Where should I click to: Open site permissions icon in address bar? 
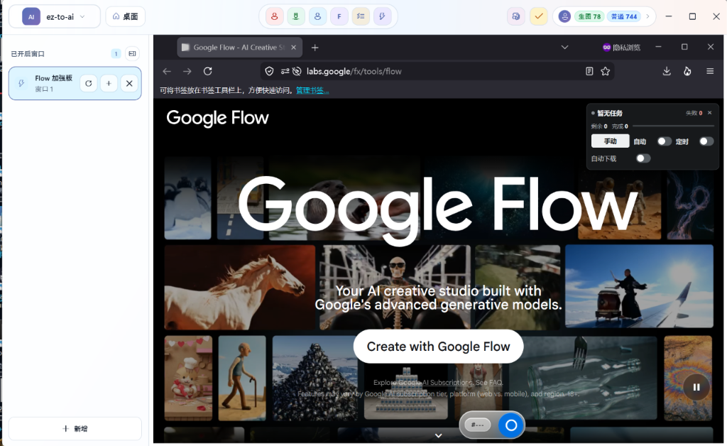coord(285,72)
